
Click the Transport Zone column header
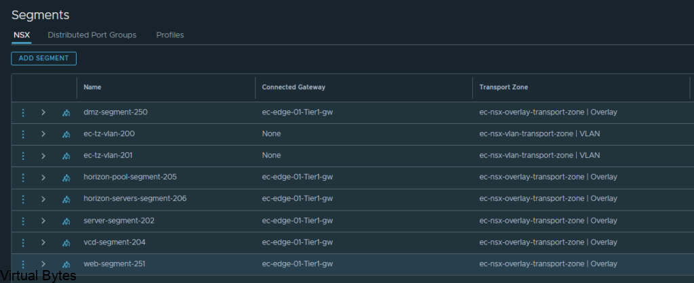(x=504, y=87)
